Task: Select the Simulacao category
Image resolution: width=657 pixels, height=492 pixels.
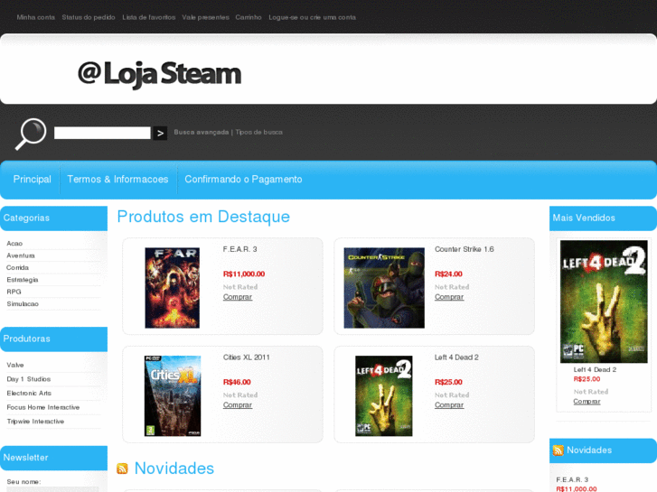Action: (23, 304)
